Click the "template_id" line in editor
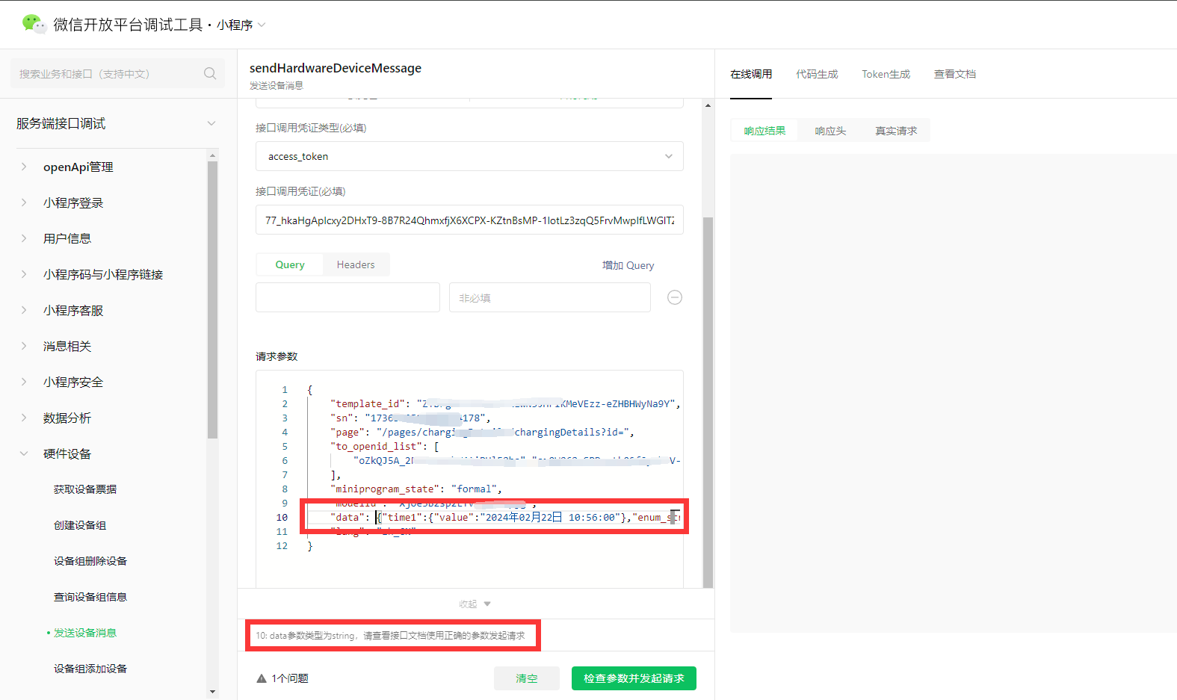Screen dimensions: 1177x700 point(505,403)
